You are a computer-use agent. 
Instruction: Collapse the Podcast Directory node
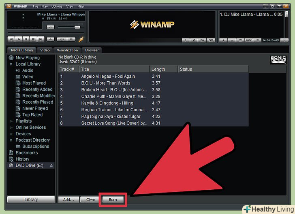pos(11,140)
